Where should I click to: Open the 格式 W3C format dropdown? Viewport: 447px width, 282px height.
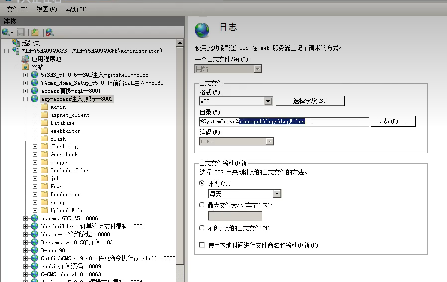[x=268, y=101]
